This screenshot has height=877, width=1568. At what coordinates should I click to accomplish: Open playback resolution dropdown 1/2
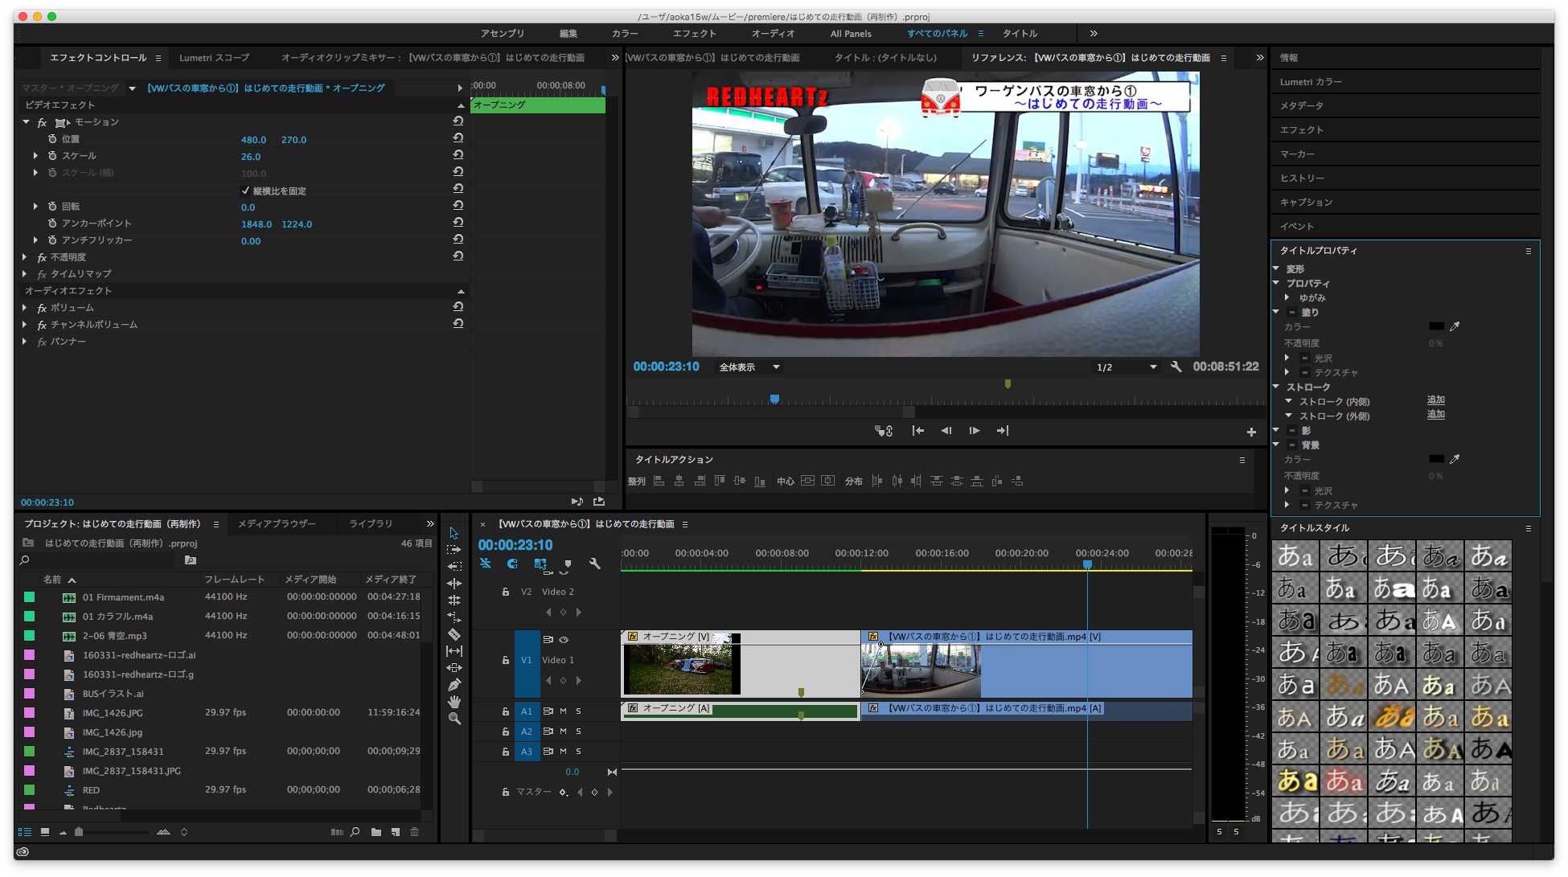point(1127,367)
